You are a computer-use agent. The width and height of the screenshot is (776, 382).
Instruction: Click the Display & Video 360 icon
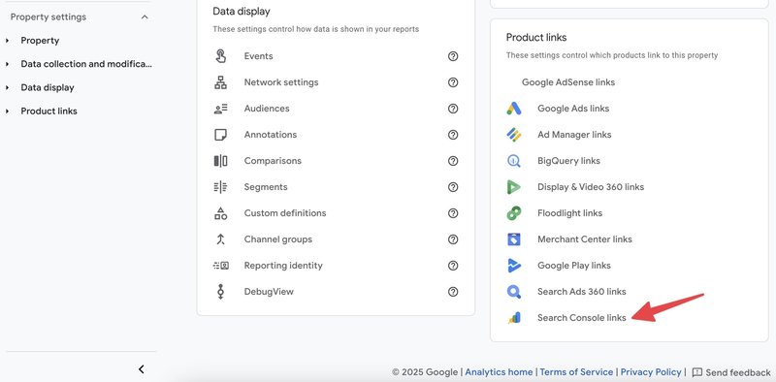click(x=514, y=187)
